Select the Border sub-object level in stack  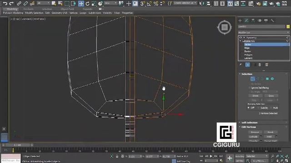click(247, 51)
